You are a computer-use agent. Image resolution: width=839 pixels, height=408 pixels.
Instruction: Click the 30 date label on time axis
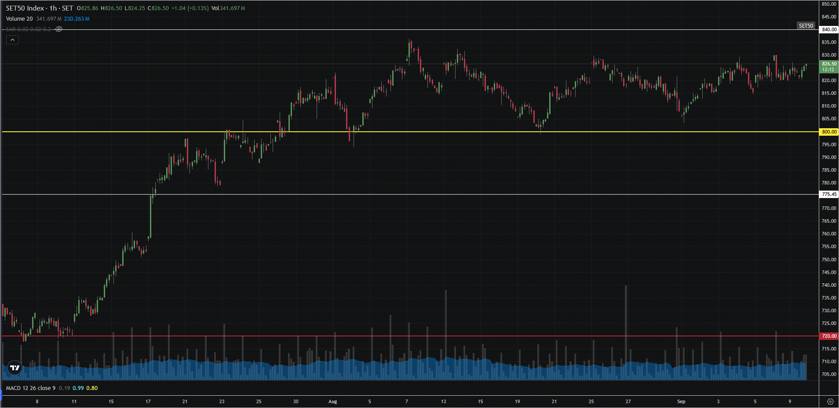pos(295,401)
